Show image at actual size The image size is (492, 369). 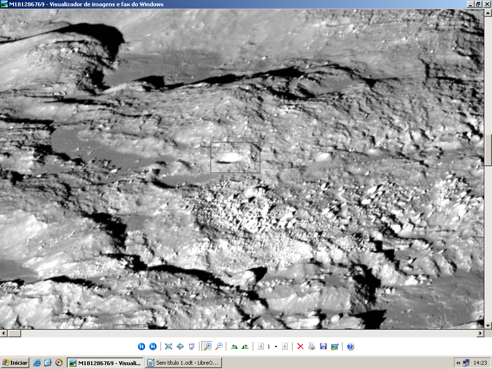180,346
